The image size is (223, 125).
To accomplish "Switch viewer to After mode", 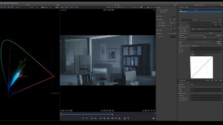I will [x=67, y=7].
